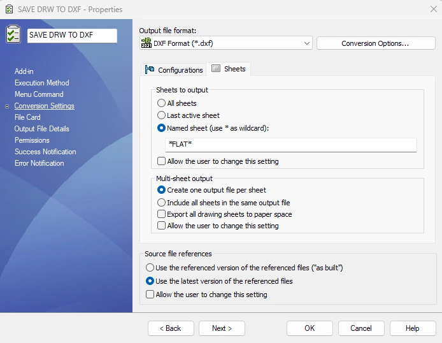
Task: Enable Allow user change under Multi-sheet output
Action: coord(161,226)
